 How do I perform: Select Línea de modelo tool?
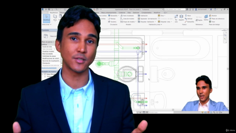tap(127, 19)
